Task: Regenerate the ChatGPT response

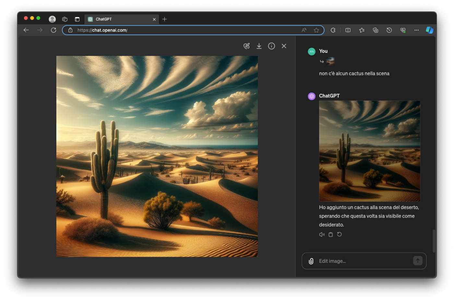Action: point(339,234)
